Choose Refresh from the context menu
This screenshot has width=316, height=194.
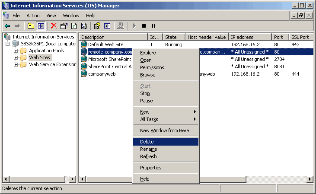coord(166,156)
